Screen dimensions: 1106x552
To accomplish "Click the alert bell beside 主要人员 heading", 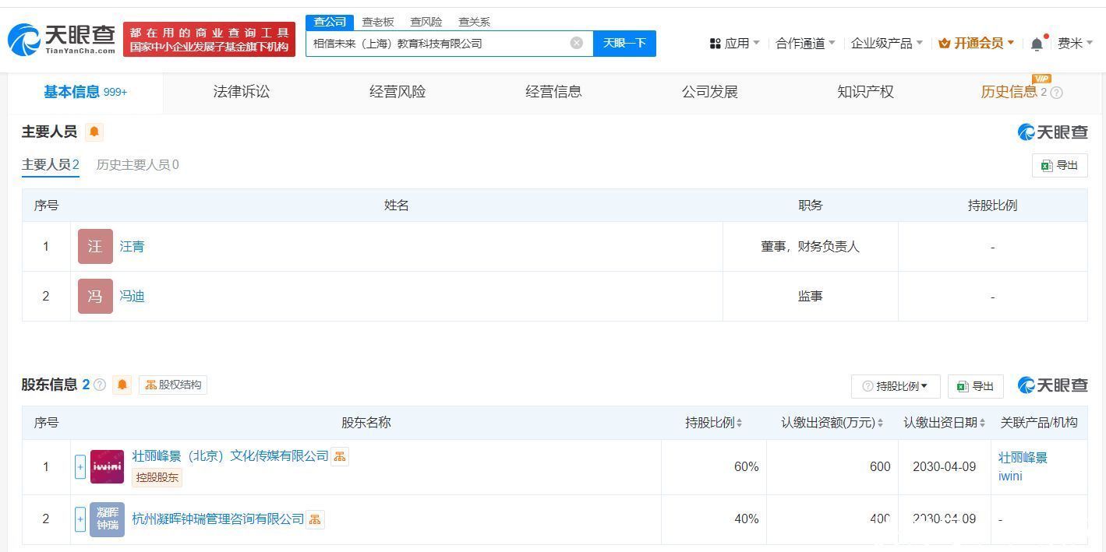I will [94, 132].
